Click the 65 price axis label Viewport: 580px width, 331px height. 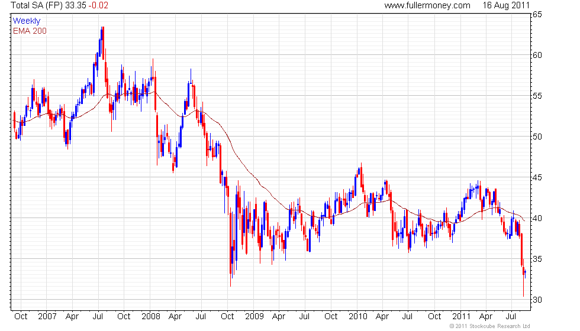(537, 14)
